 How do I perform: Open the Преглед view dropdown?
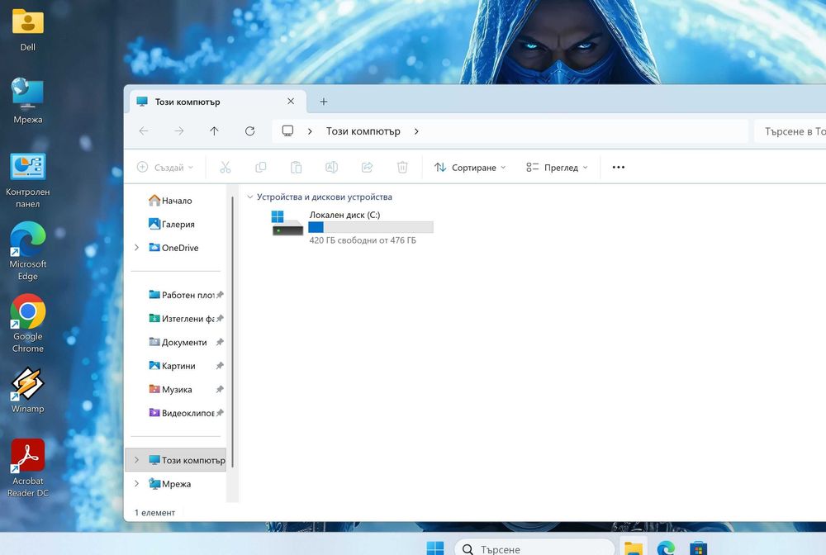[x=557, y=168]
